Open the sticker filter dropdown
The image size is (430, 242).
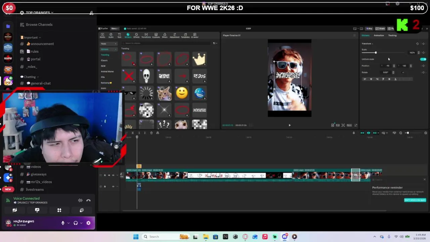click(x=215, y=43)
